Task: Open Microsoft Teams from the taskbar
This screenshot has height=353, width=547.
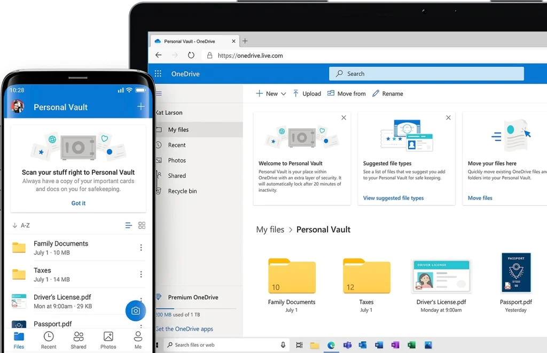Action: point(347,345)
